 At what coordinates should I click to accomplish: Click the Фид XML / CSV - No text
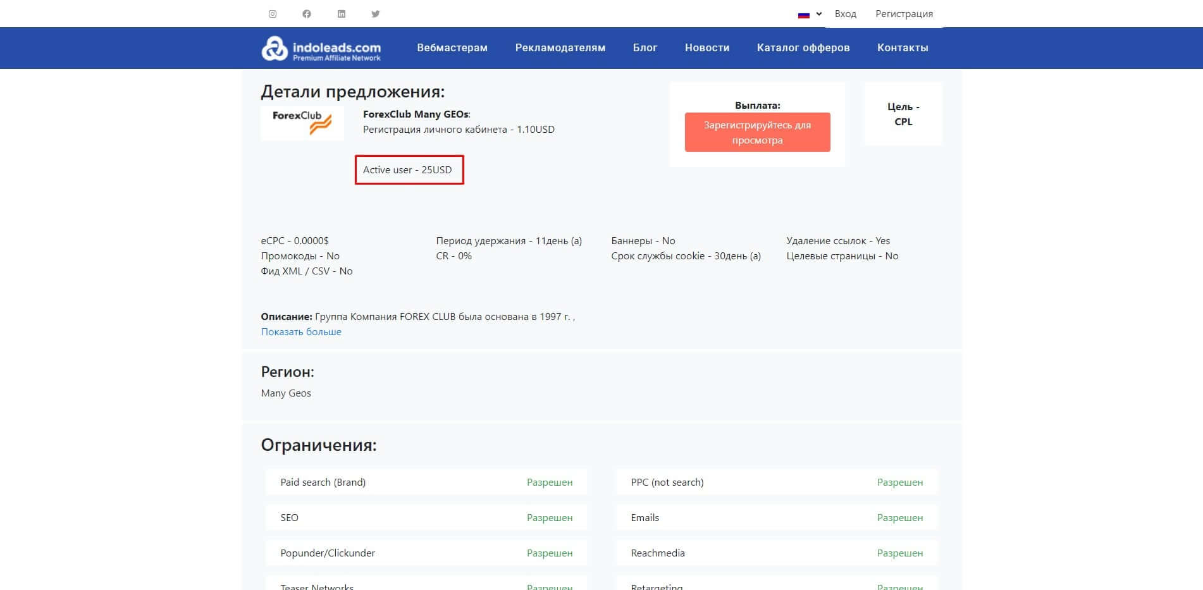(x=307, y=271)
